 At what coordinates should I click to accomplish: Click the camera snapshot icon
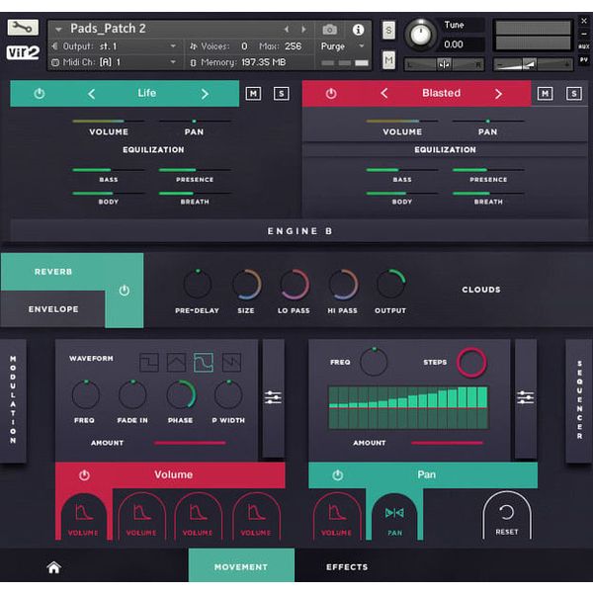pos(330,30)
